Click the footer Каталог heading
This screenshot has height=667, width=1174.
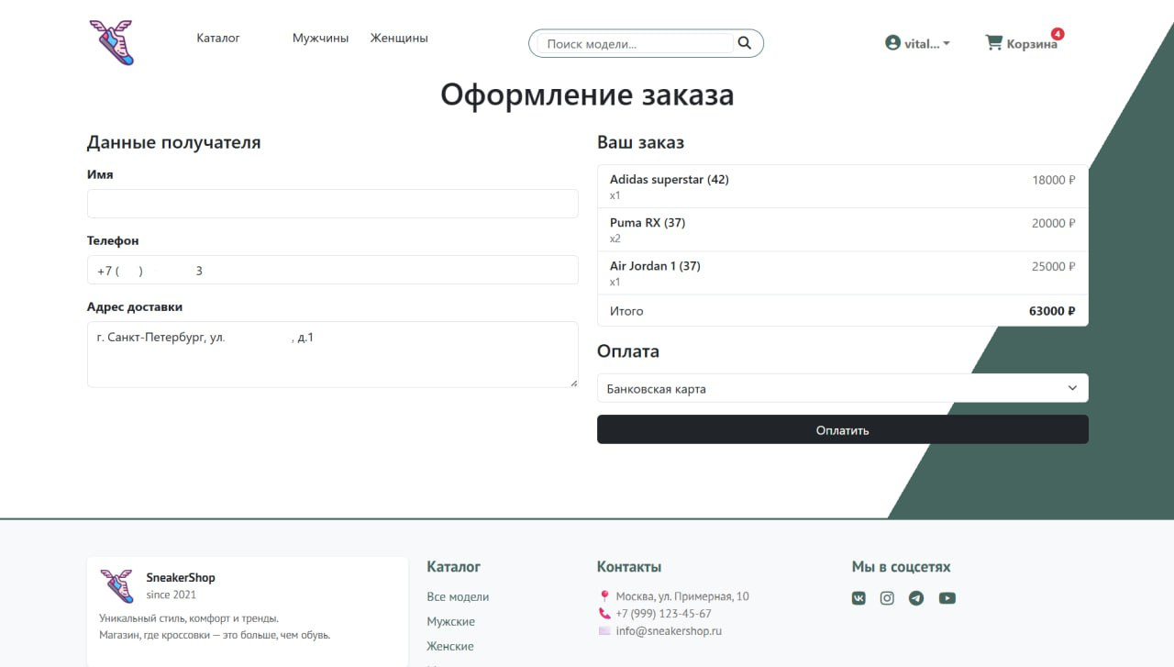(x=454, y=567)
